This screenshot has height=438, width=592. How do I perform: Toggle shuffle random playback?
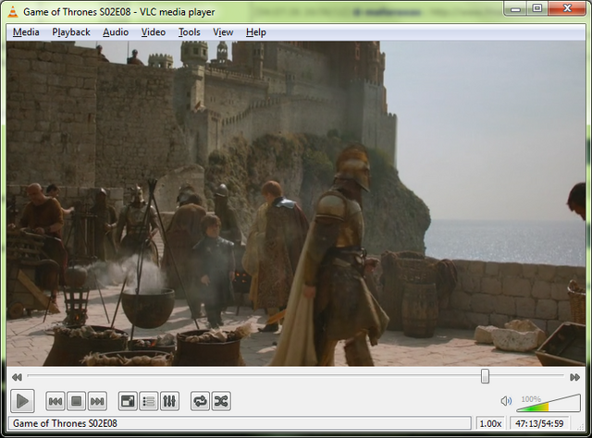pos(221,401)
